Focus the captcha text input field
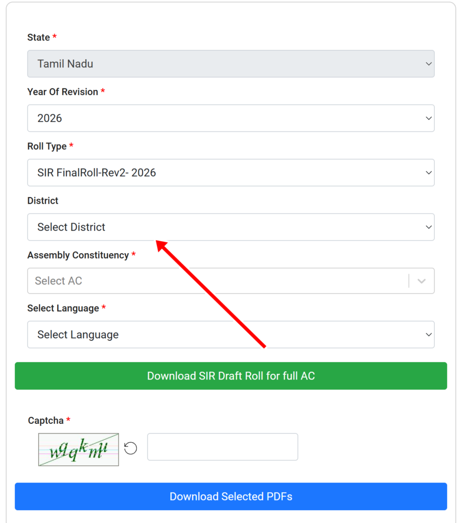 coord(222,447)
